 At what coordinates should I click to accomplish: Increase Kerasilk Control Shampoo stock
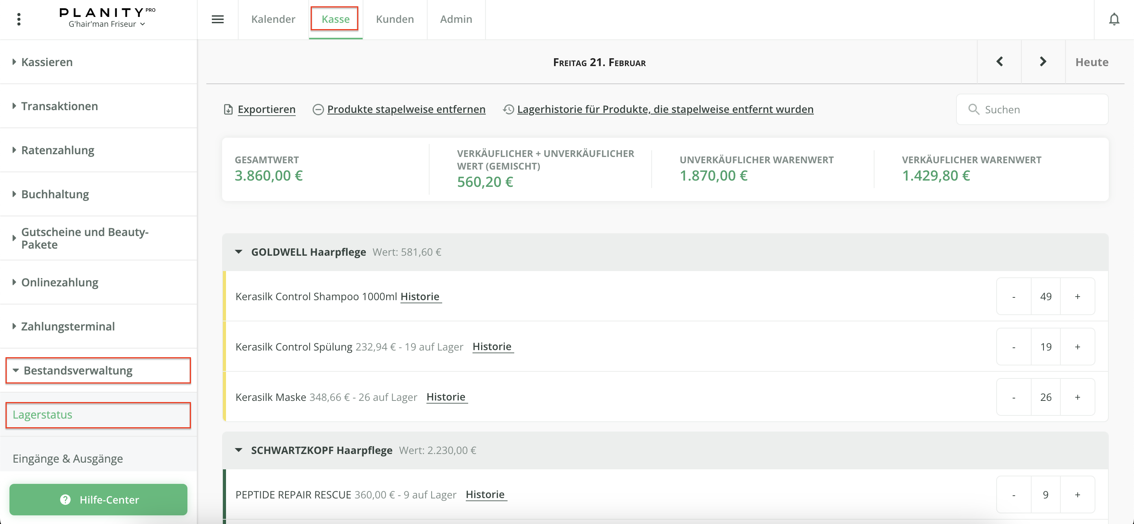[1077, 297]
